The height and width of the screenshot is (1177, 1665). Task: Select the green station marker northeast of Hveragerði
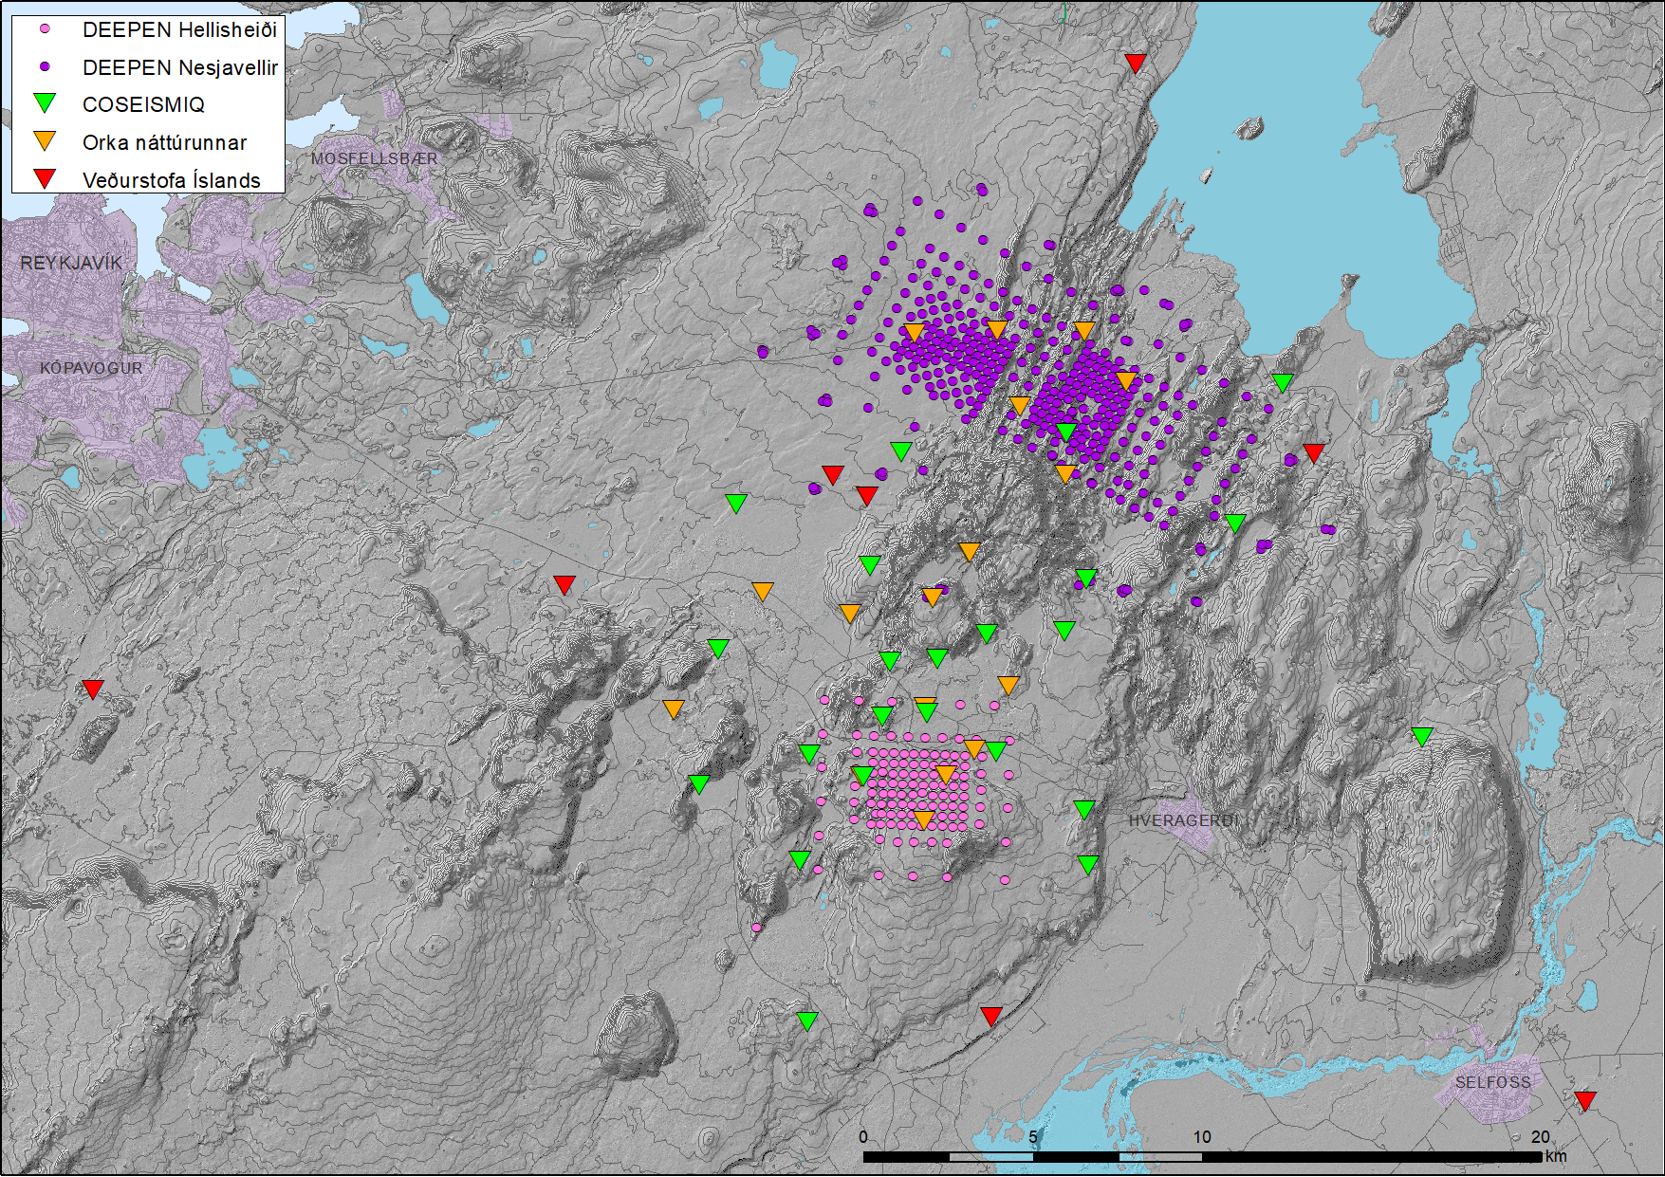(x=1421, y=736)
